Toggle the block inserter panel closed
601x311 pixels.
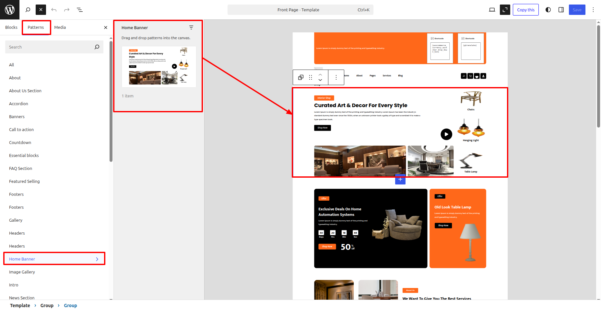click(41, 10)
